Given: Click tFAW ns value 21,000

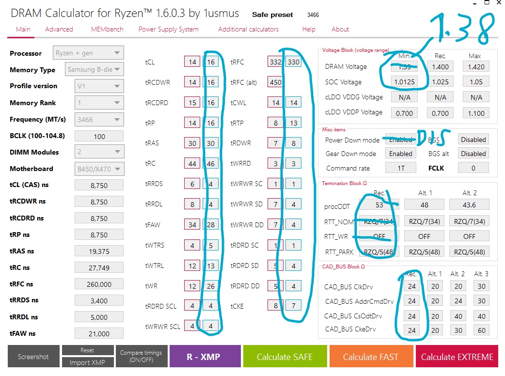Looking at the screenshot, I should tap(99, 333).
